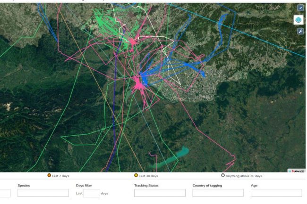Expand the Age filter box
The image size is (307, 204).
[x=276, y=193]
